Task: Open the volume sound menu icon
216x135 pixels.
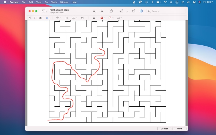Action: (188, 2)
